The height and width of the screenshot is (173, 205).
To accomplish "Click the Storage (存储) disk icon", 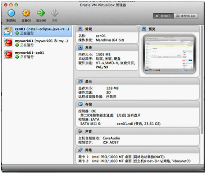I will [80, 104].
